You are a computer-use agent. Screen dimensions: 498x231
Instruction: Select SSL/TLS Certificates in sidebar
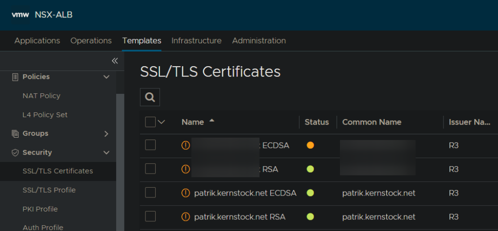click(58, 171)
